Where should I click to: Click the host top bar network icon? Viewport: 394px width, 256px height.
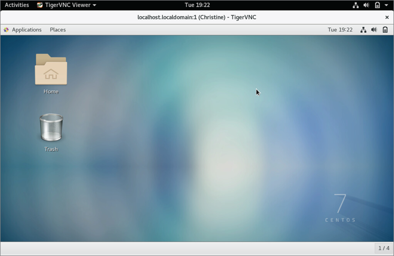tap(356, 5)
